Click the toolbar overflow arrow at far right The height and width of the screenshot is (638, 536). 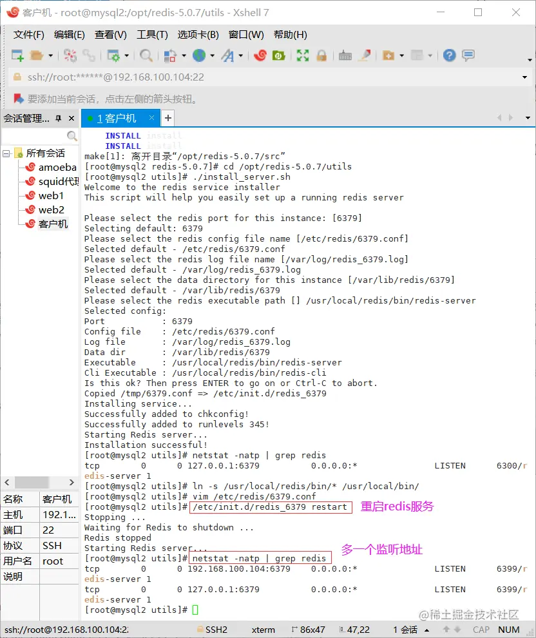click(530, 60)
